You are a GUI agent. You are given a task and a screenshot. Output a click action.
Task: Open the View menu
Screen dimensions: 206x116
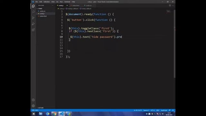click(53, 2)
